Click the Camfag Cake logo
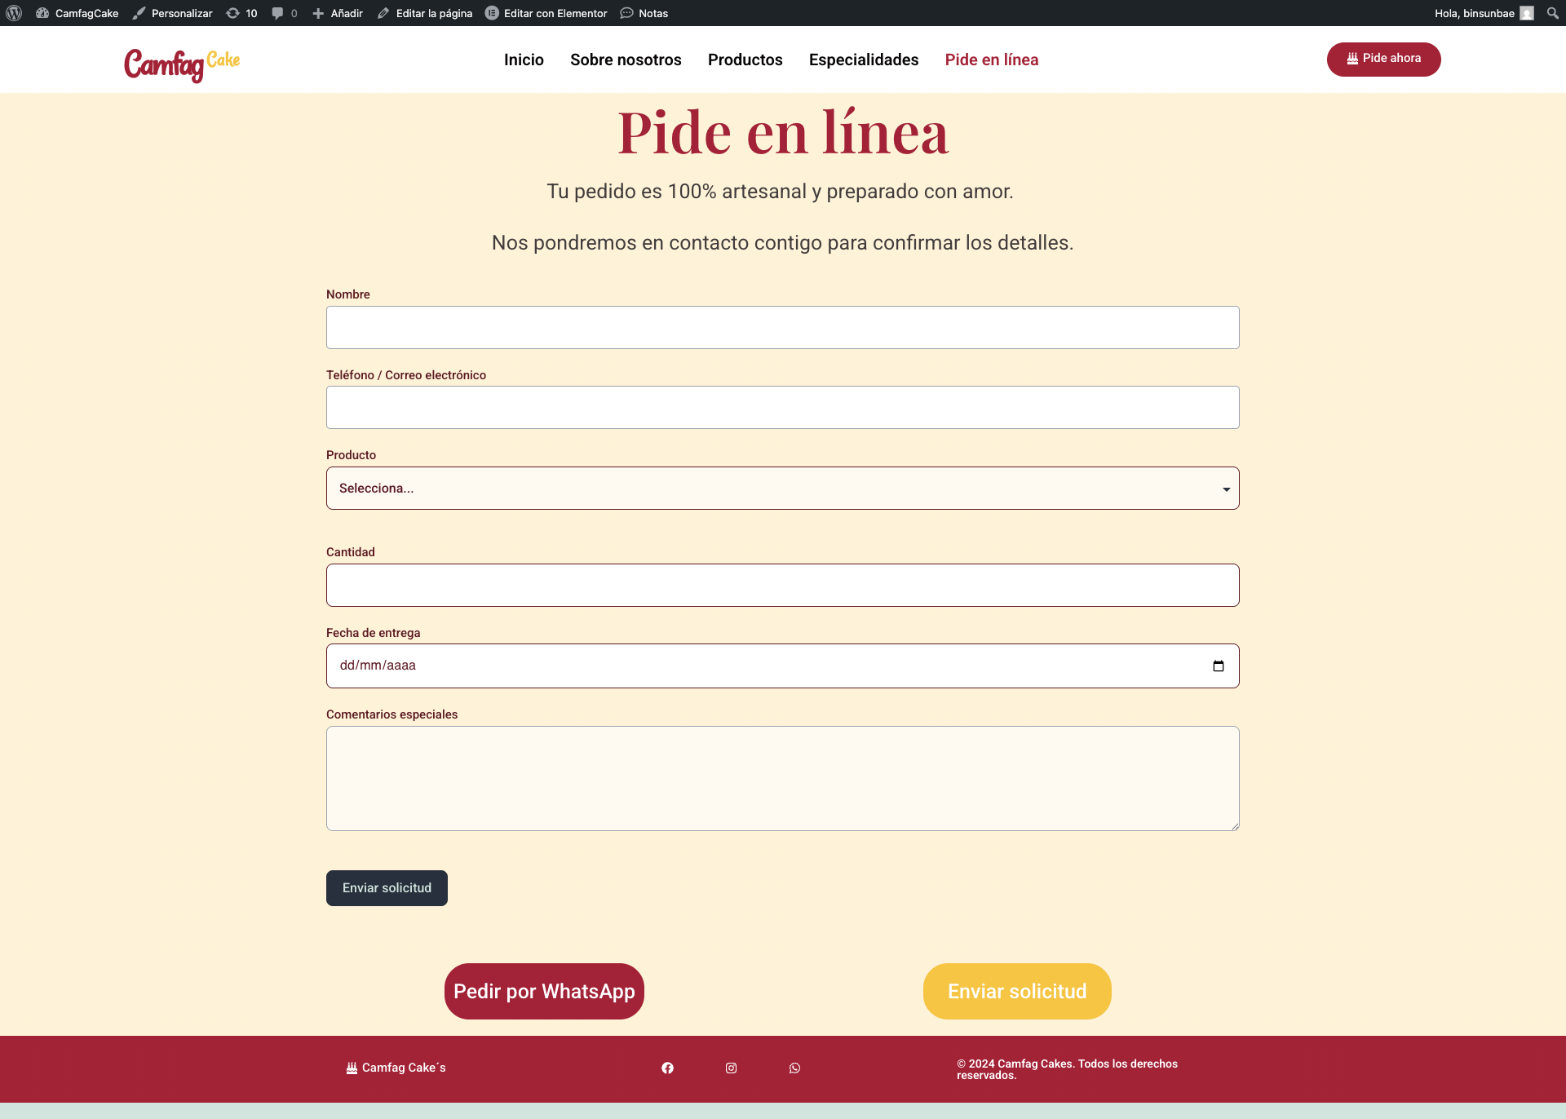 point(182,63)
